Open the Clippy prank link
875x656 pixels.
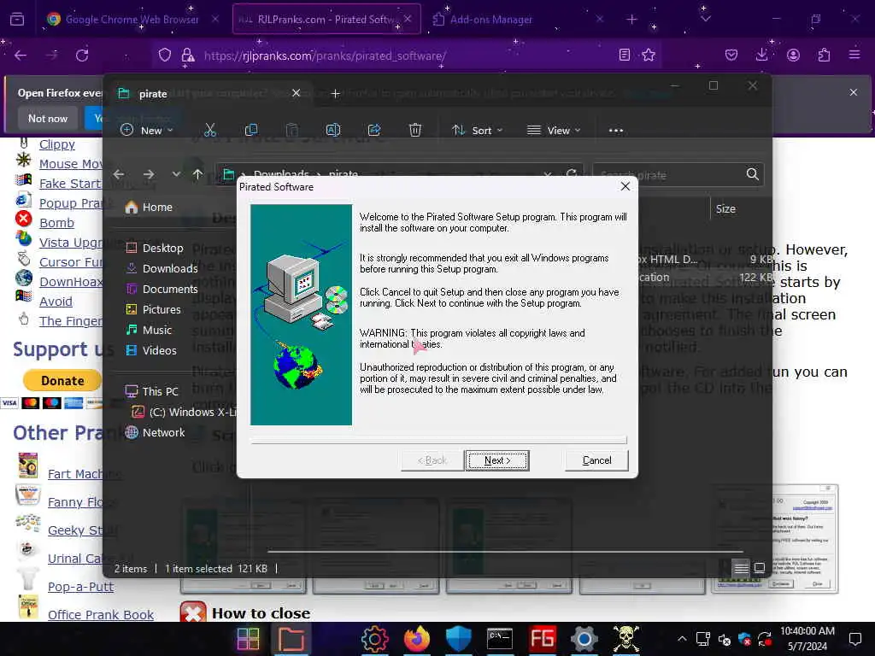[57, 144]
